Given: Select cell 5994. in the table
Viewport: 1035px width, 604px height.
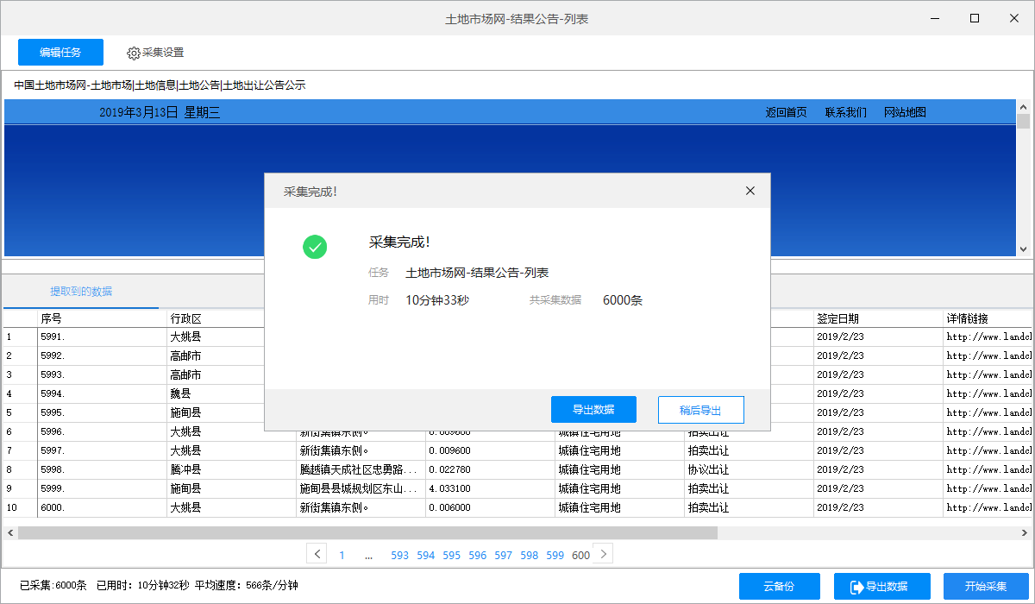Looking at the screenshot, I should click(103, 393).
